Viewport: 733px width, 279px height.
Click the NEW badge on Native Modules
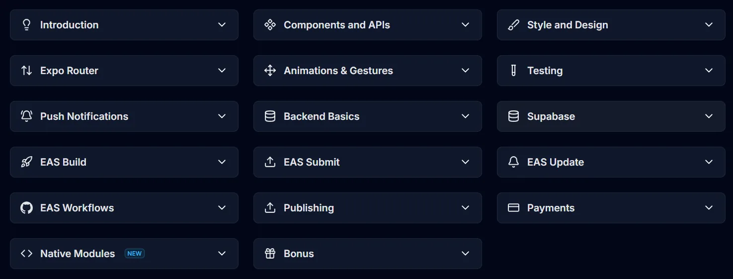click(x=135, y=254)
